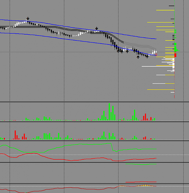Click the latest white candlestick on the chart
Viewport: 189px width, 193px height.
156,52
